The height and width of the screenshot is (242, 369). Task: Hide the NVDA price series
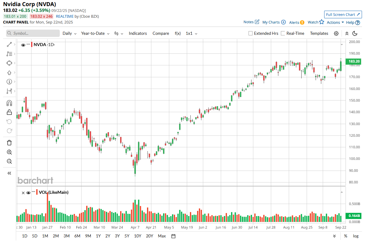pyautogui.click(x=23, y=45)
